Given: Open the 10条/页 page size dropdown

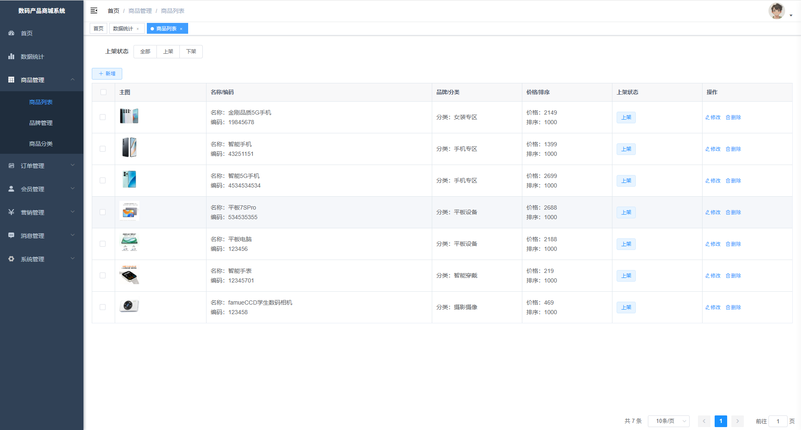Looking at the screenshot, I should pos(668,421).
